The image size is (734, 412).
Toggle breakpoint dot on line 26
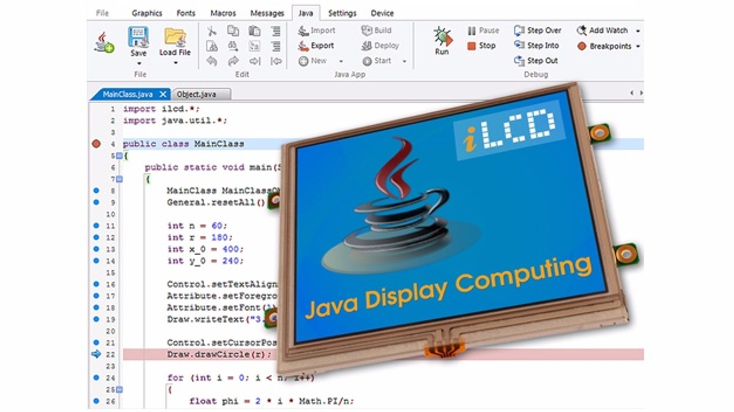96,401
